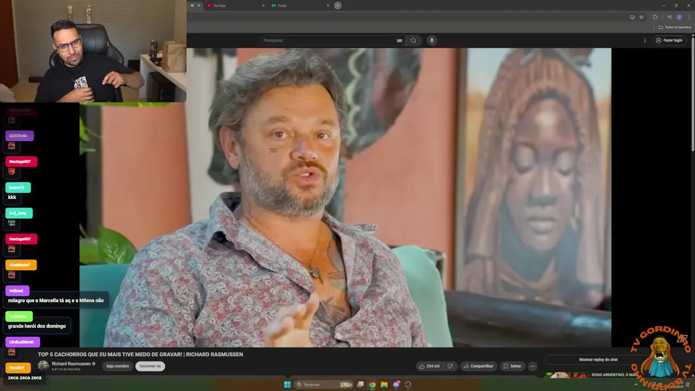
Task: Like the video with 254 mil
Action: pyautogui.click(x=429, y=366)
